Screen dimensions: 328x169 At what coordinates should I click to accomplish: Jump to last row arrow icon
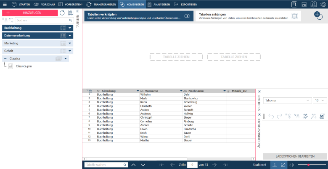pos(225,165)
